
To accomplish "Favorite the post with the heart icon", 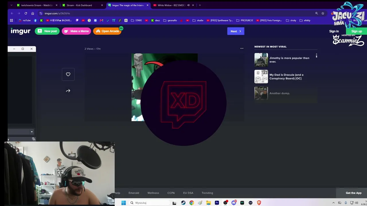I will [x=68, y=74].
